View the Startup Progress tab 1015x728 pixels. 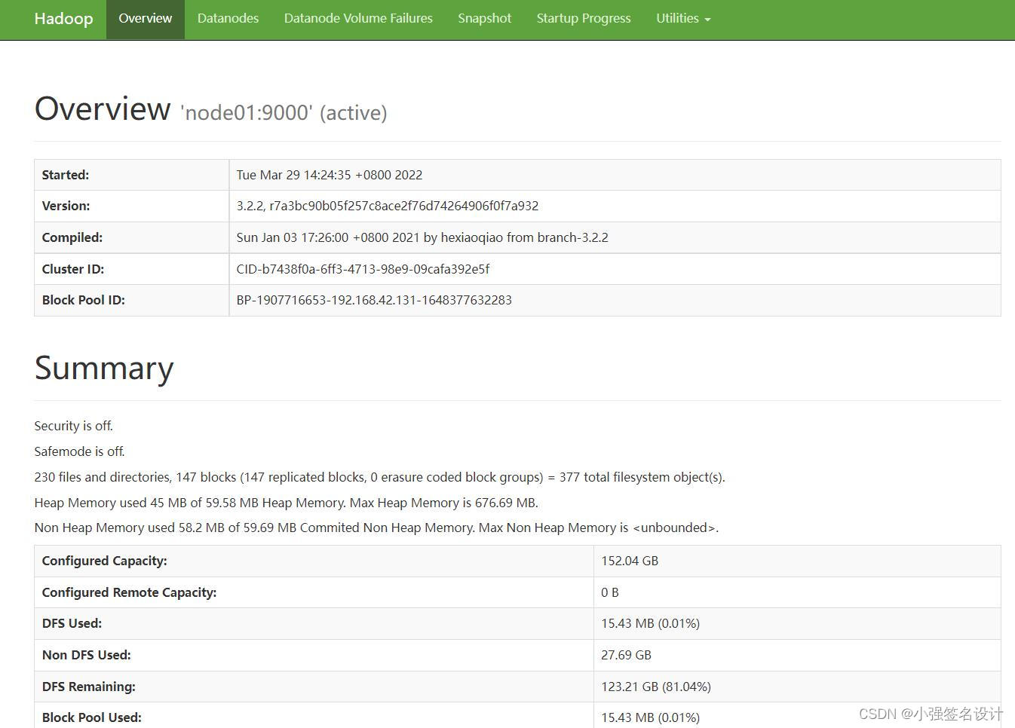pos(584,19)
